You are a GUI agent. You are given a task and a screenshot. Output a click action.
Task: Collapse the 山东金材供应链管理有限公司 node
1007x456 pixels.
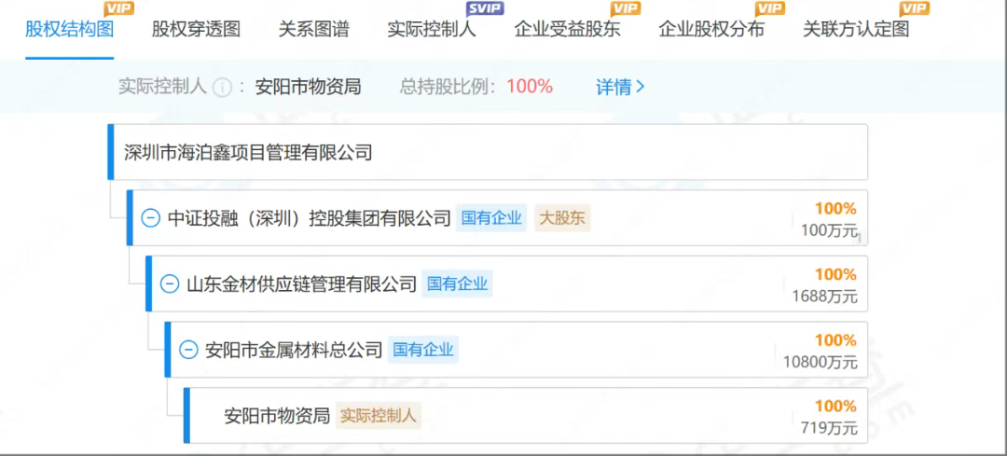coord(169,283)
